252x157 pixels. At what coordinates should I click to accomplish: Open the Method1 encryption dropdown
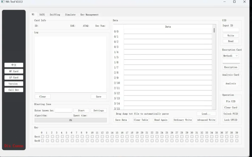pos(230,56)
